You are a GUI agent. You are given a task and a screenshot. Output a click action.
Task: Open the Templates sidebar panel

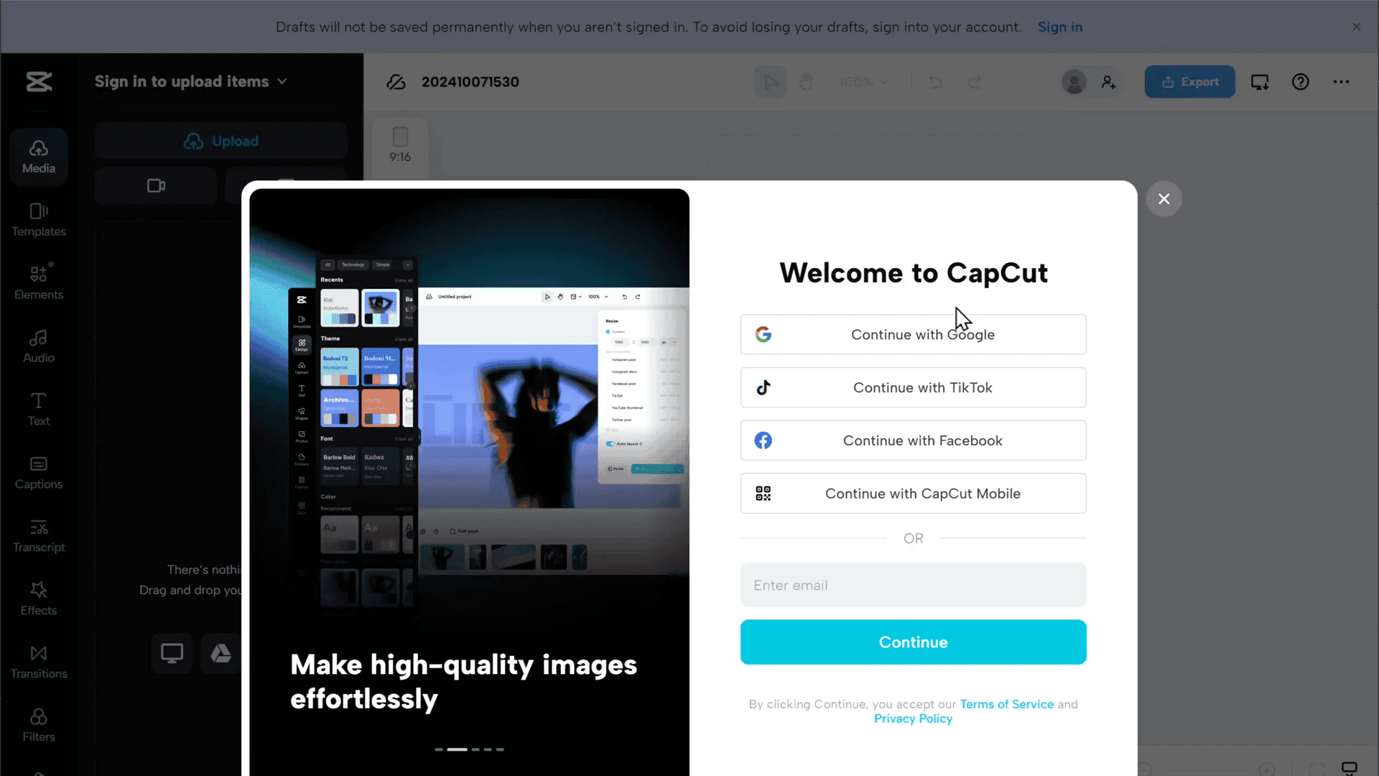click(39, 219)
